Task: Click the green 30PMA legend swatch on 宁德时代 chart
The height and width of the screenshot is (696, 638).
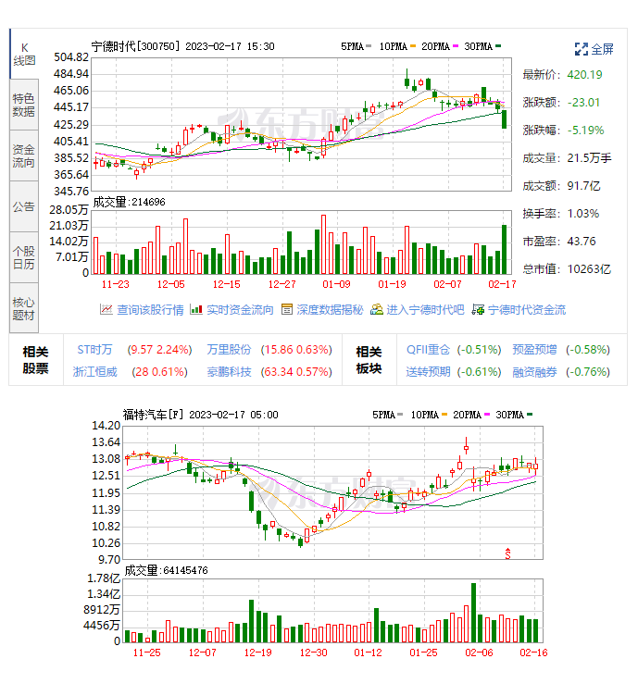Action: click(x=498, y=46)
